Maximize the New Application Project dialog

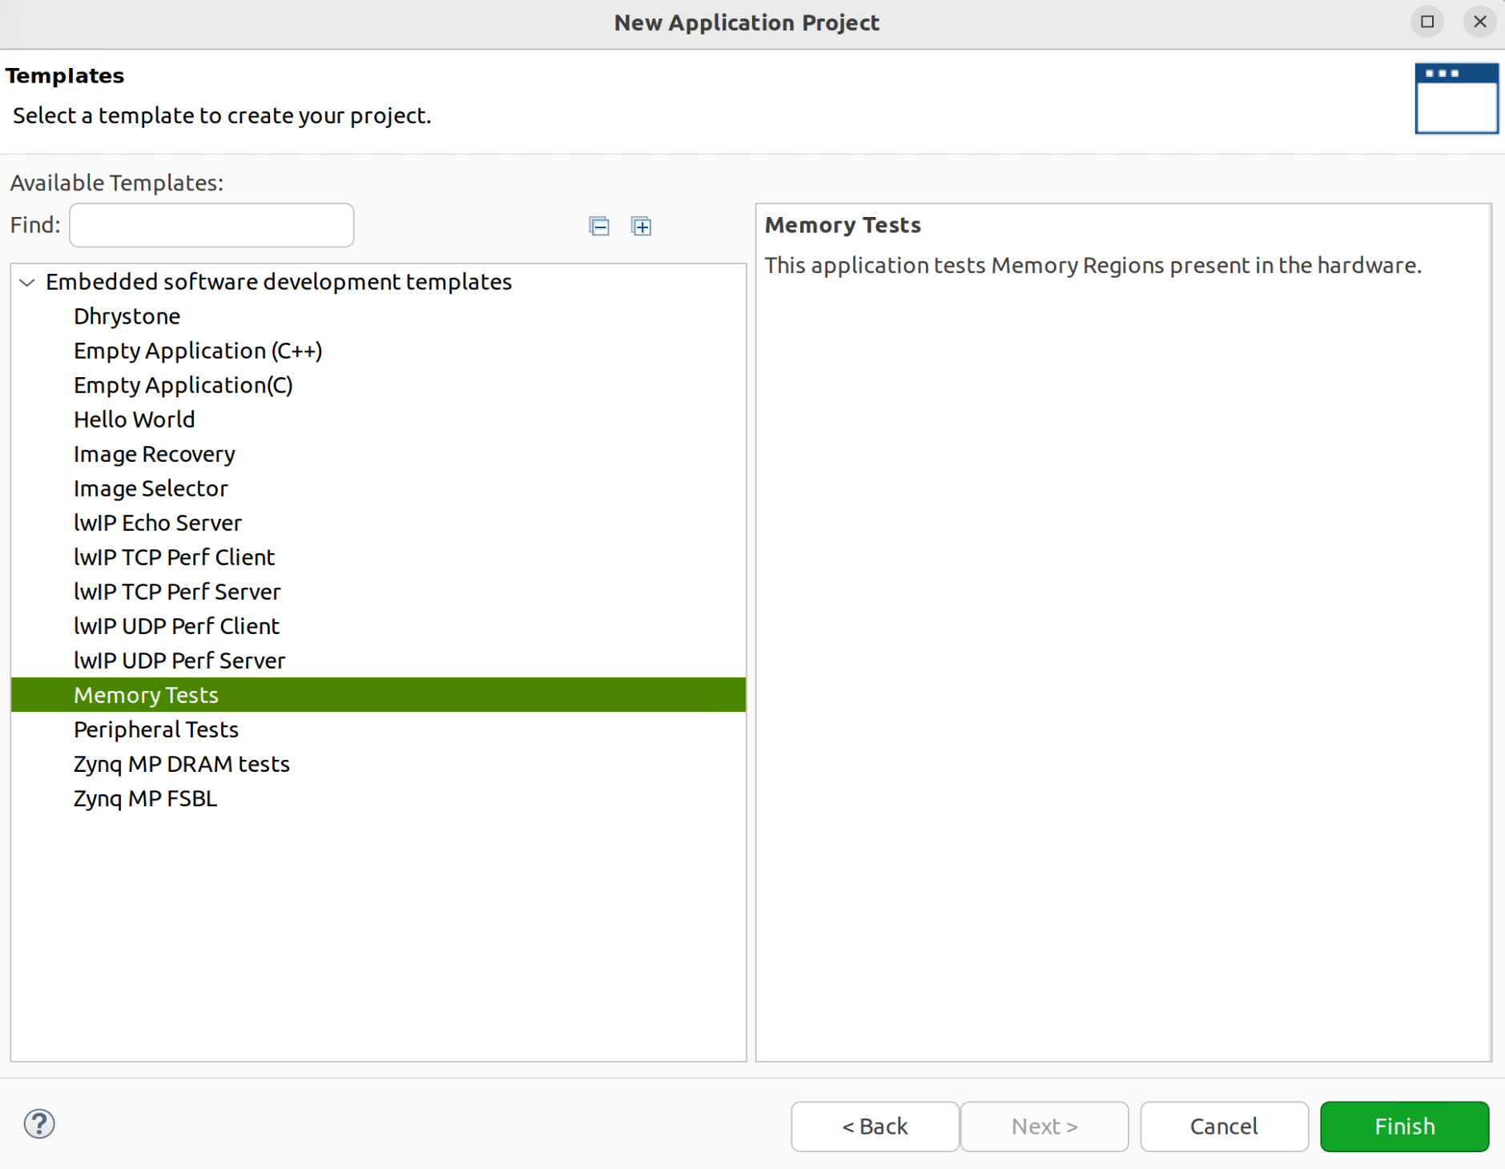point(1427,22)
